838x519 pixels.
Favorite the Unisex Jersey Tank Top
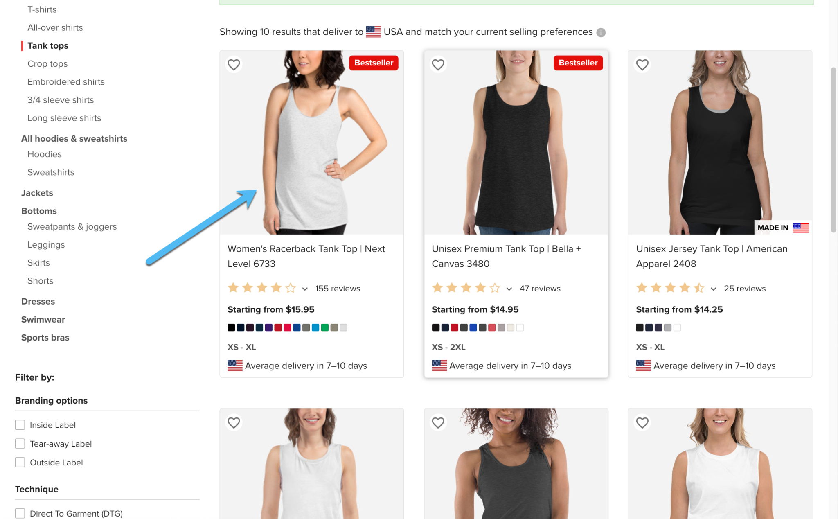(642, 64)
